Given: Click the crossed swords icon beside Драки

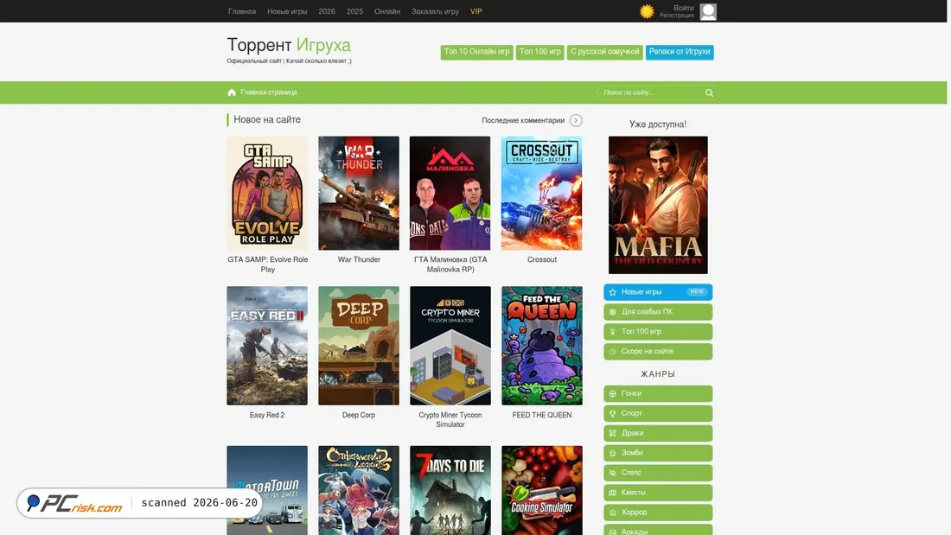Looking at the screenshot, I should tap(613, 433).
